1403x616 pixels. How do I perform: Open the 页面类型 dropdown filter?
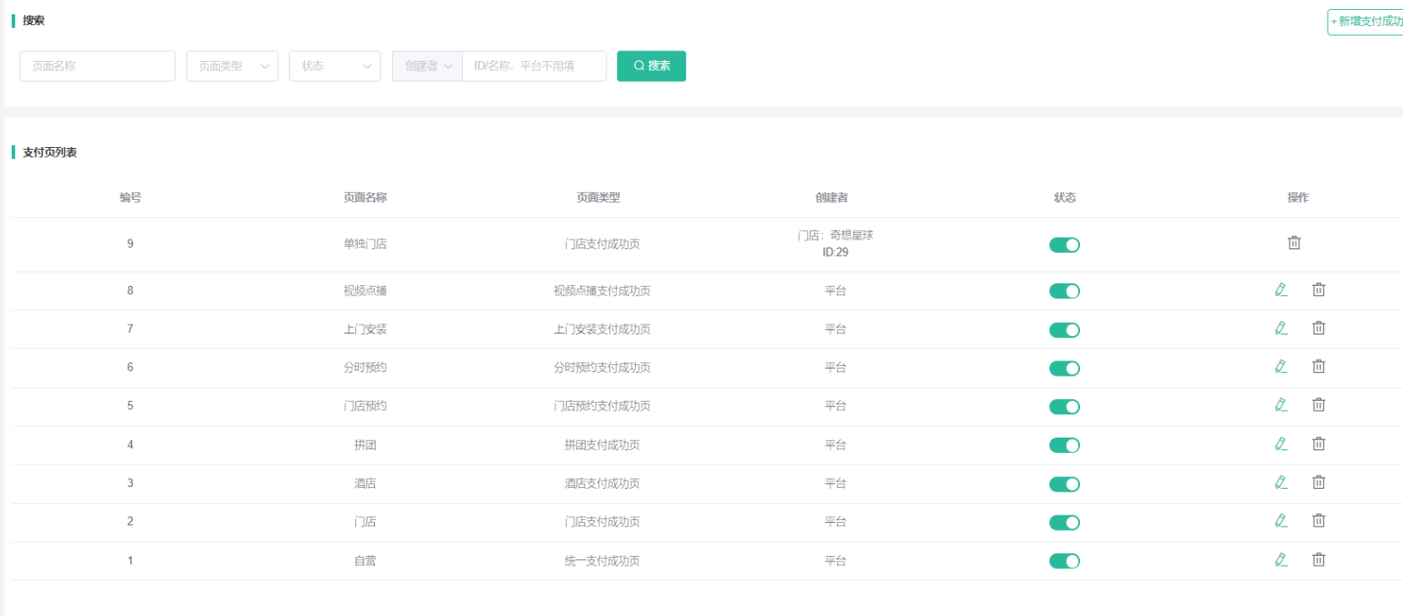[x=232, y=66]
